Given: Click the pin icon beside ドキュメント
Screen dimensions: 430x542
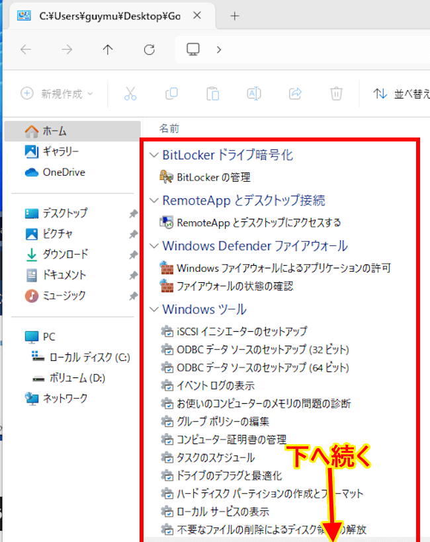Looking at the screenshot, I should tap(134, 276).
